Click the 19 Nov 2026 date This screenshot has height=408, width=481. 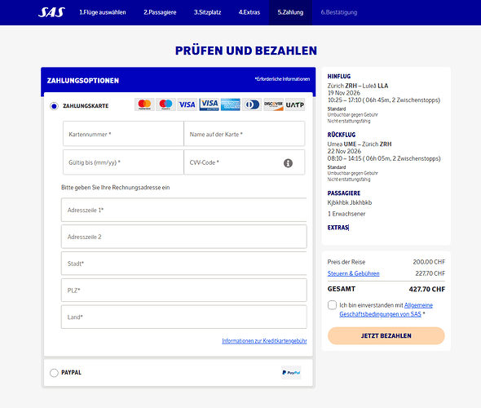[344, 93]
